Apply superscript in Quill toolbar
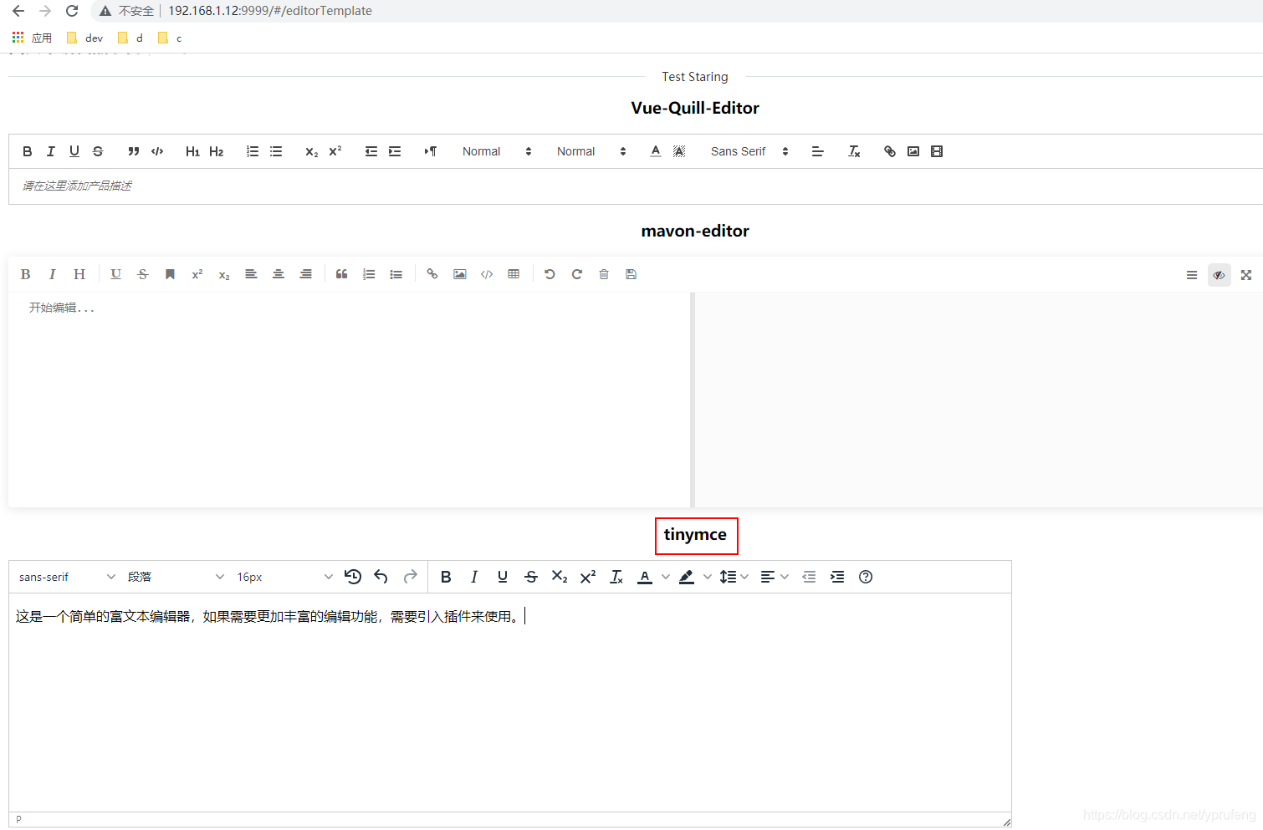Screen dimensions: 1263x830 pos(335,151)
